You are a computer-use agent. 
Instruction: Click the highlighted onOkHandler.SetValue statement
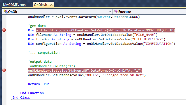85,71
